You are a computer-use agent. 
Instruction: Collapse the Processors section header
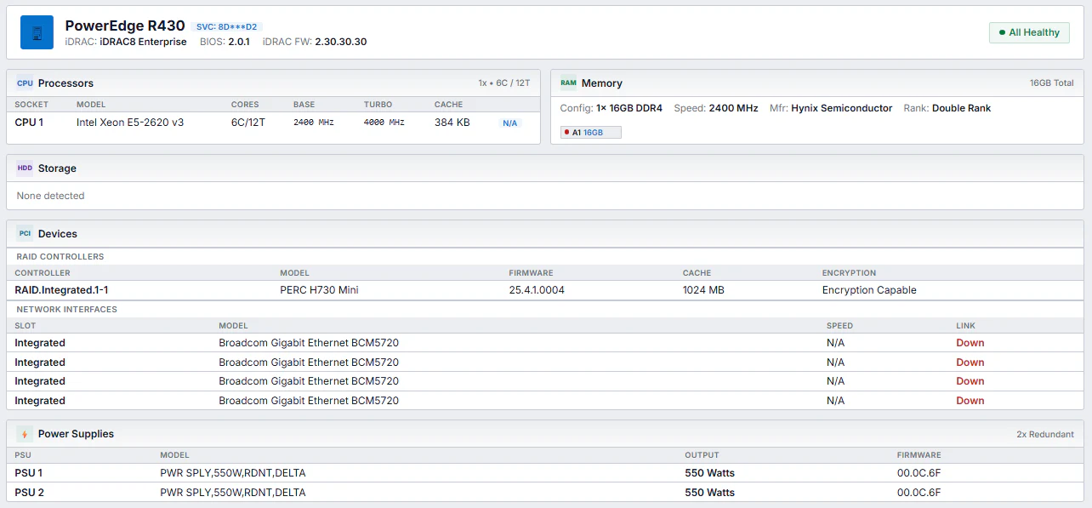pyautogui.click(x=273, y=83)
